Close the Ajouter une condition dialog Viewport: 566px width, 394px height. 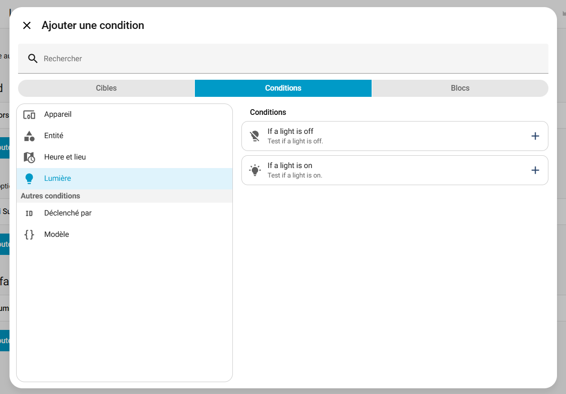point(27,26)
